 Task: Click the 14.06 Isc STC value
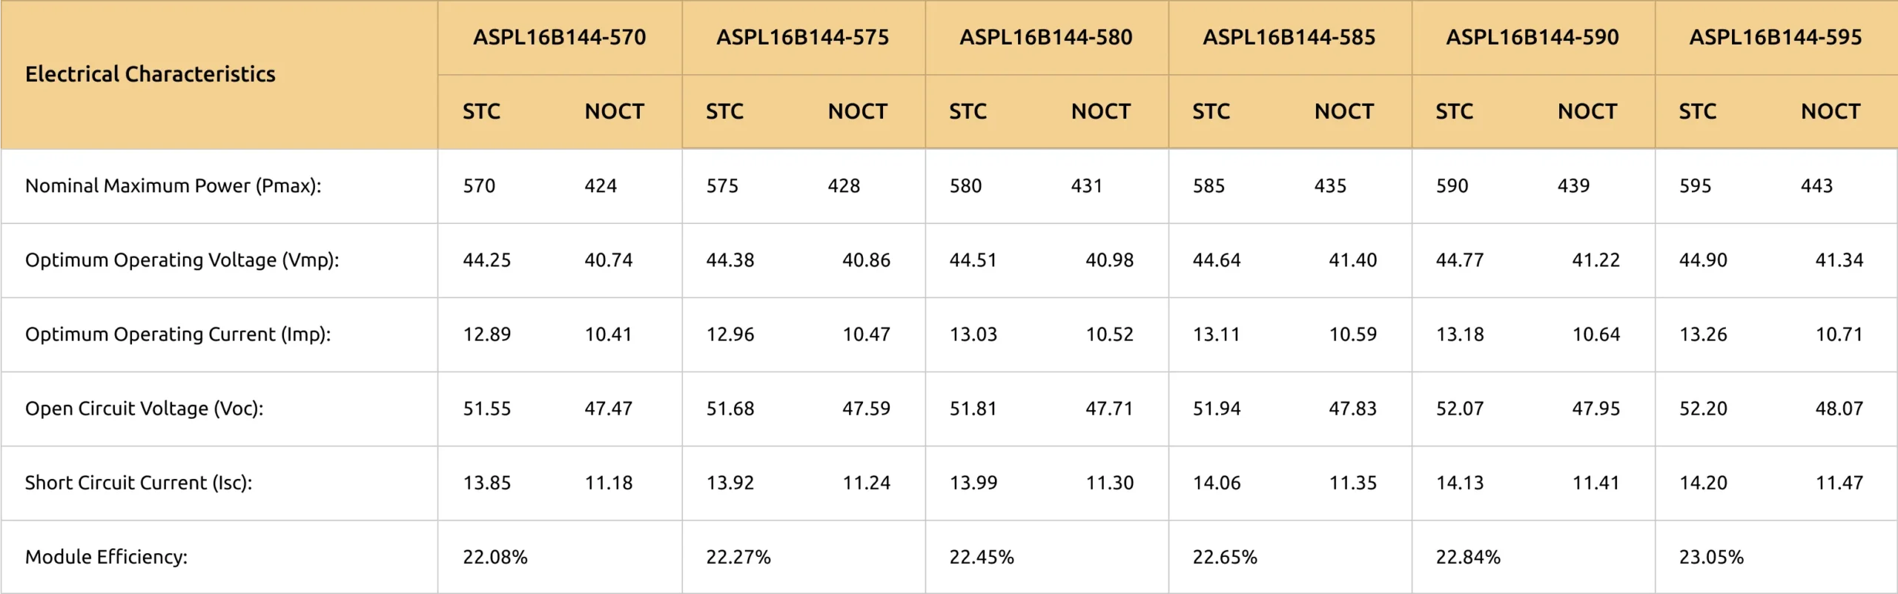click(x=1217, y=483)
